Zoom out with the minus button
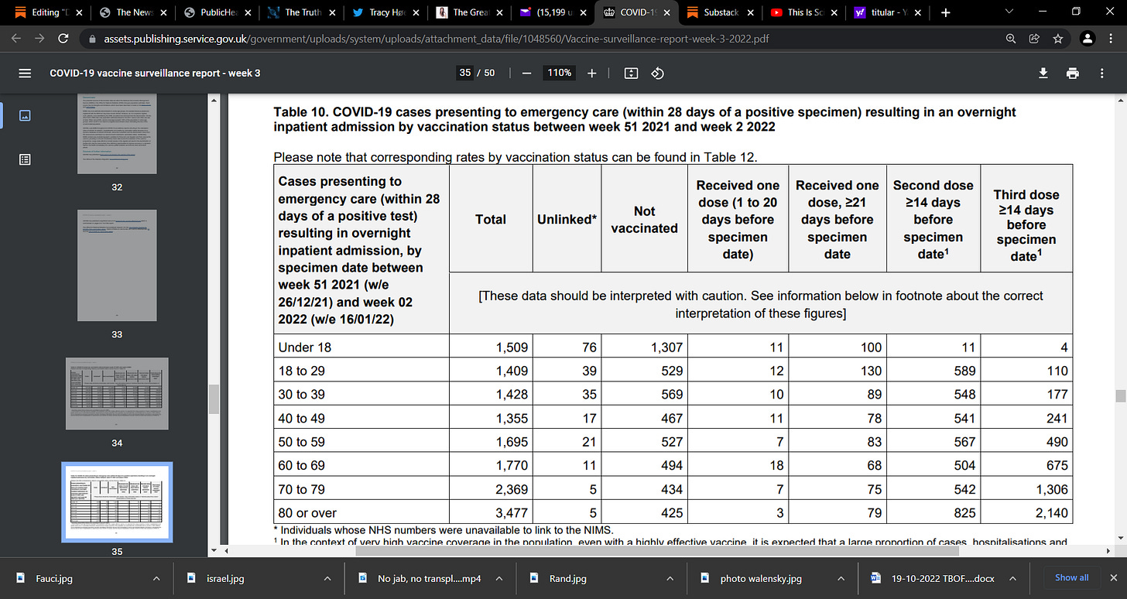Image resolution: width=1127 pixels, height=599 pixels. [526, 73]
